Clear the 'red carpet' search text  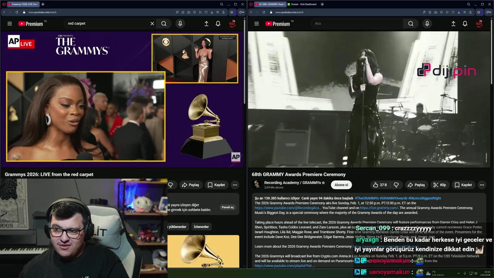(x=152, y=24)
